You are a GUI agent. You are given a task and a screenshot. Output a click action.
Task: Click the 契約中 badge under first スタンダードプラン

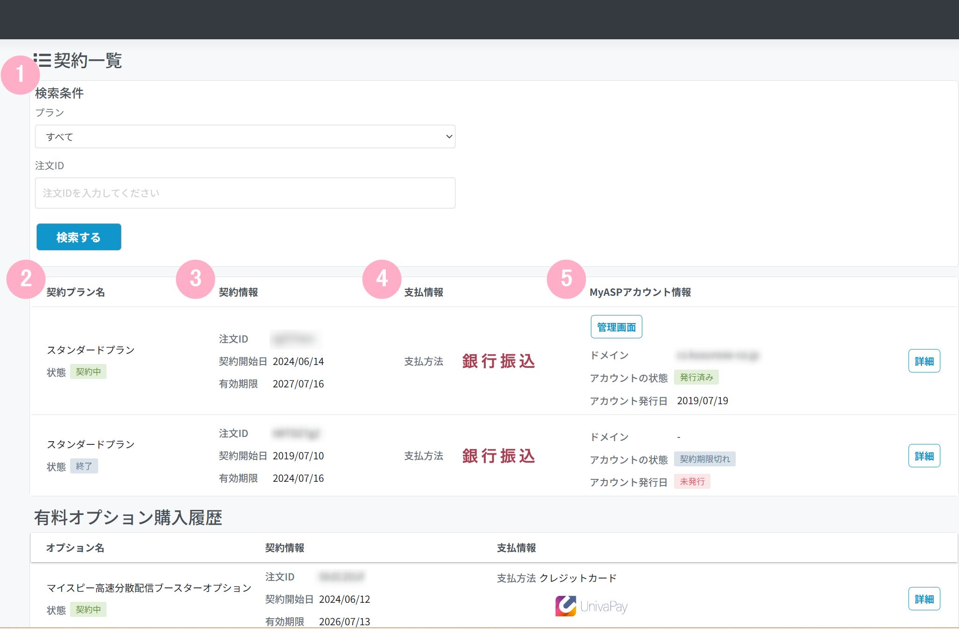(x=88, y=372)
